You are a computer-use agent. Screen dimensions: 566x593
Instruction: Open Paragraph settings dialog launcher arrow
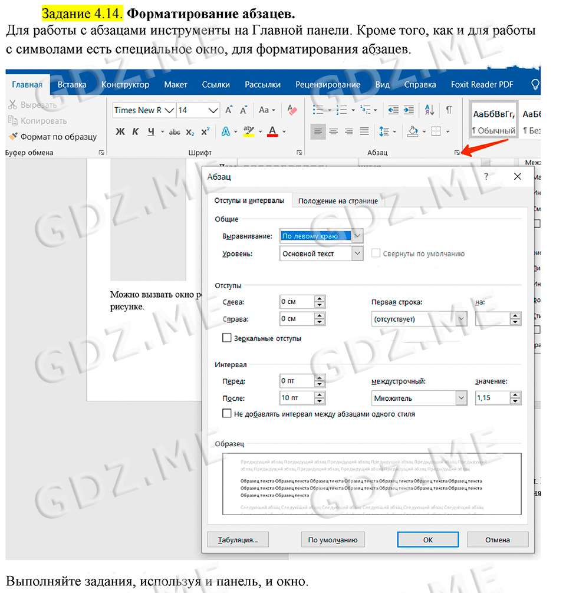pos(457,153)
